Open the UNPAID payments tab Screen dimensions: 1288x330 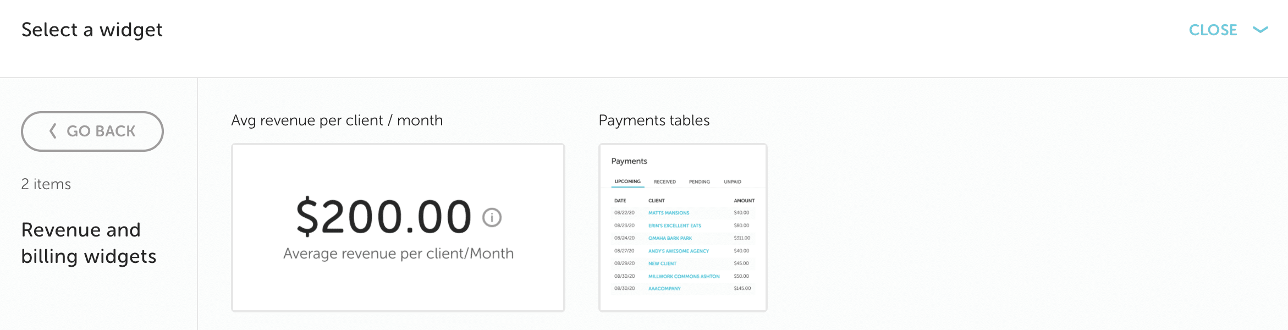tap(732, 182)
